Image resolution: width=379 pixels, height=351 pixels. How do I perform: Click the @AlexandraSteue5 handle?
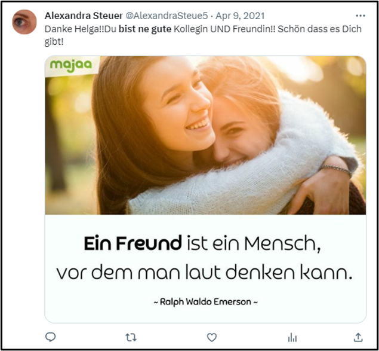167,16
